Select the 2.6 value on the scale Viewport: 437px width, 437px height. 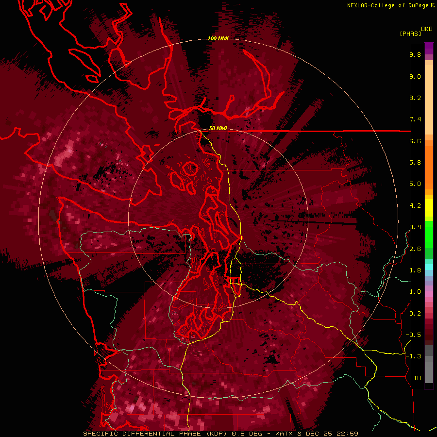pos(415,249)
